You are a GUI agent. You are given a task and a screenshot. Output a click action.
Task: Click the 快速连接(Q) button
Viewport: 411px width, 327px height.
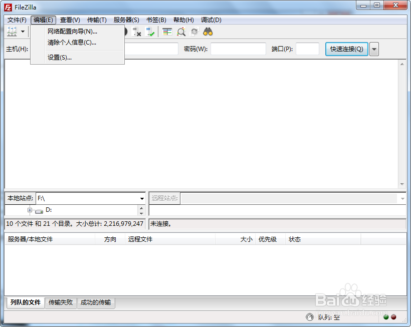346,49
